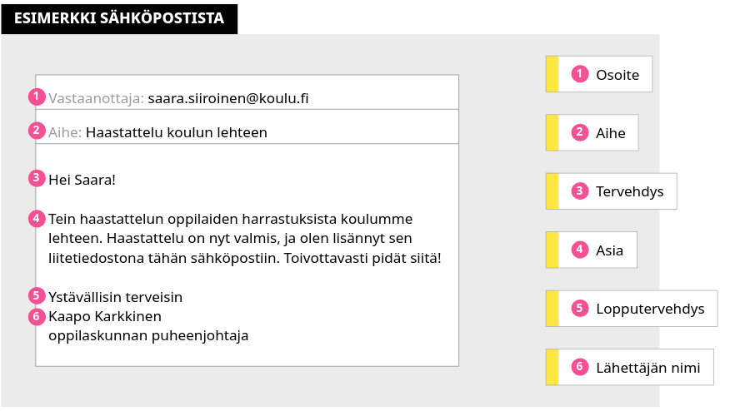730x411 pixels.
Task: Click the number 1 badge on Osoite label
Action: point(580,74)
